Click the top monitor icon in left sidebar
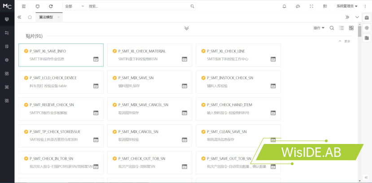This screenshot has width=372, height=183. (x=7, y=20)
